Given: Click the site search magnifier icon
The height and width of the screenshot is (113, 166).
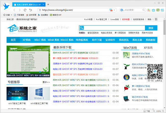Looking at the screenshot, I should [x=82, y=28].
